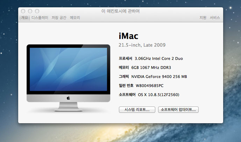
Task: Click the NVIDIA GeForce 9400 graphics text
Action: coord(159,77)
